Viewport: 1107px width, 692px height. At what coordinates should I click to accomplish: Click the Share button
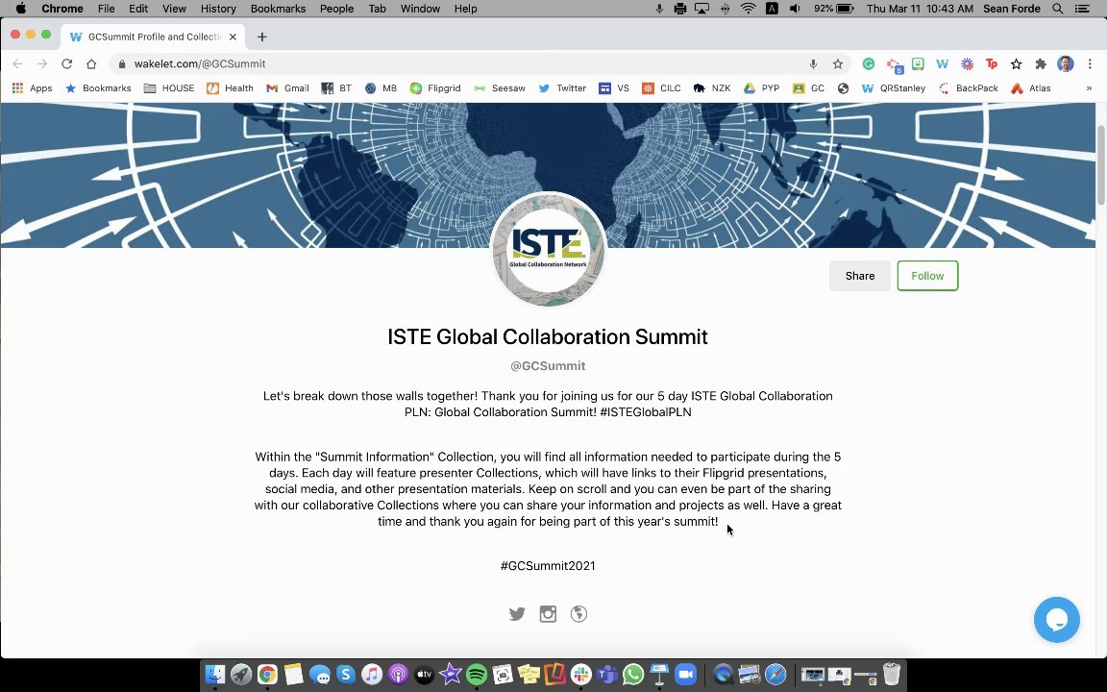(860, 276)
